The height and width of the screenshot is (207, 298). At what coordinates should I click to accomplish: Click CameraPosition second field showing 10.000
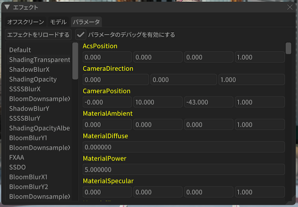tap(158, 102)
